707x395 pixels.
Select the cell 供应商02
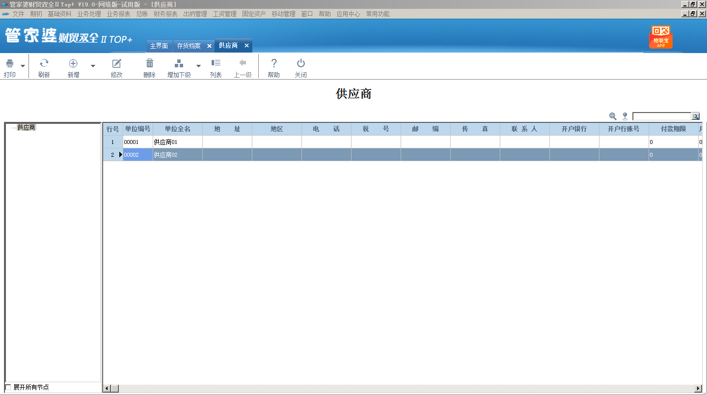[x=178, y=155]
